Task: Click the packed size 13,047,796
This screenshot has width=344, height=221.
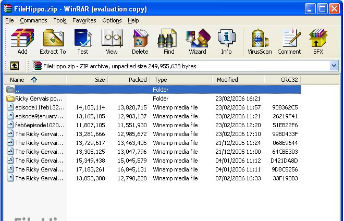Action: [x=132, y=152]
